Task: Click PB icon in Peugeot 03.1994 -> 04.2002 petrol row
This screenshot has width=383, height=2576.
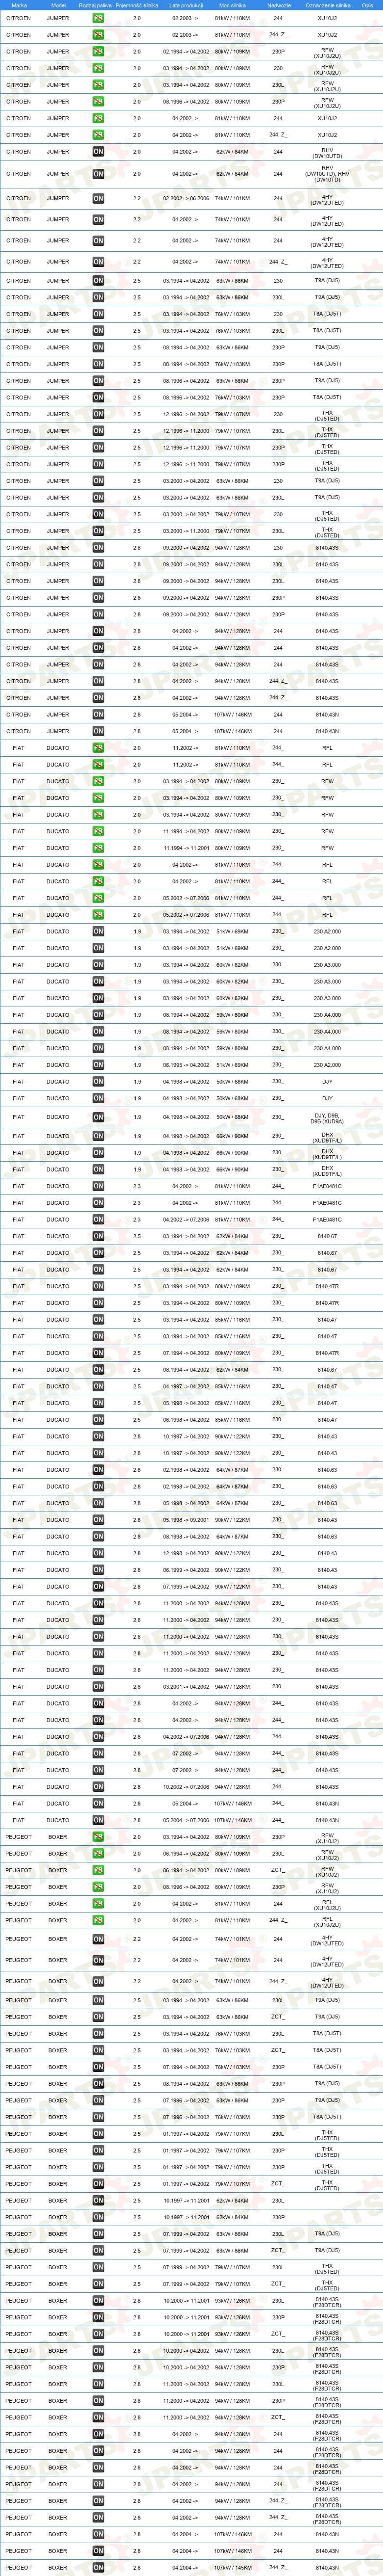Action: [x=98, y=1837]
